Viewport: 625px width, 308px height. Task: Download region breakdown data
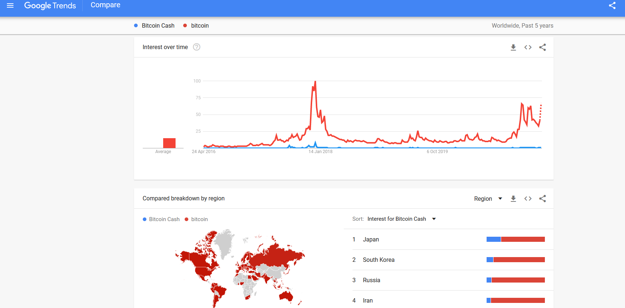(x=513, y=199)
